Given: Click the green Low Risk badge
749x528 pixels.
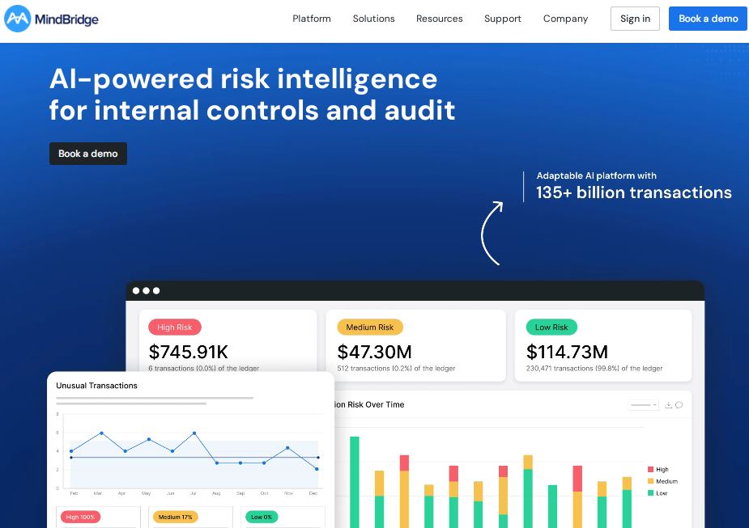Looking at the screenshot, I should coord(551,327).
